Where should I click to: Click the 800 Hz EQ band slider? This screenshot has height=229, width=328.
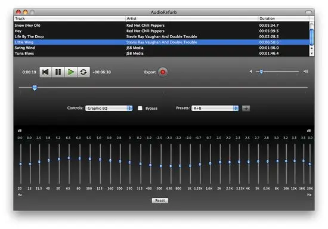coord(180,164)
